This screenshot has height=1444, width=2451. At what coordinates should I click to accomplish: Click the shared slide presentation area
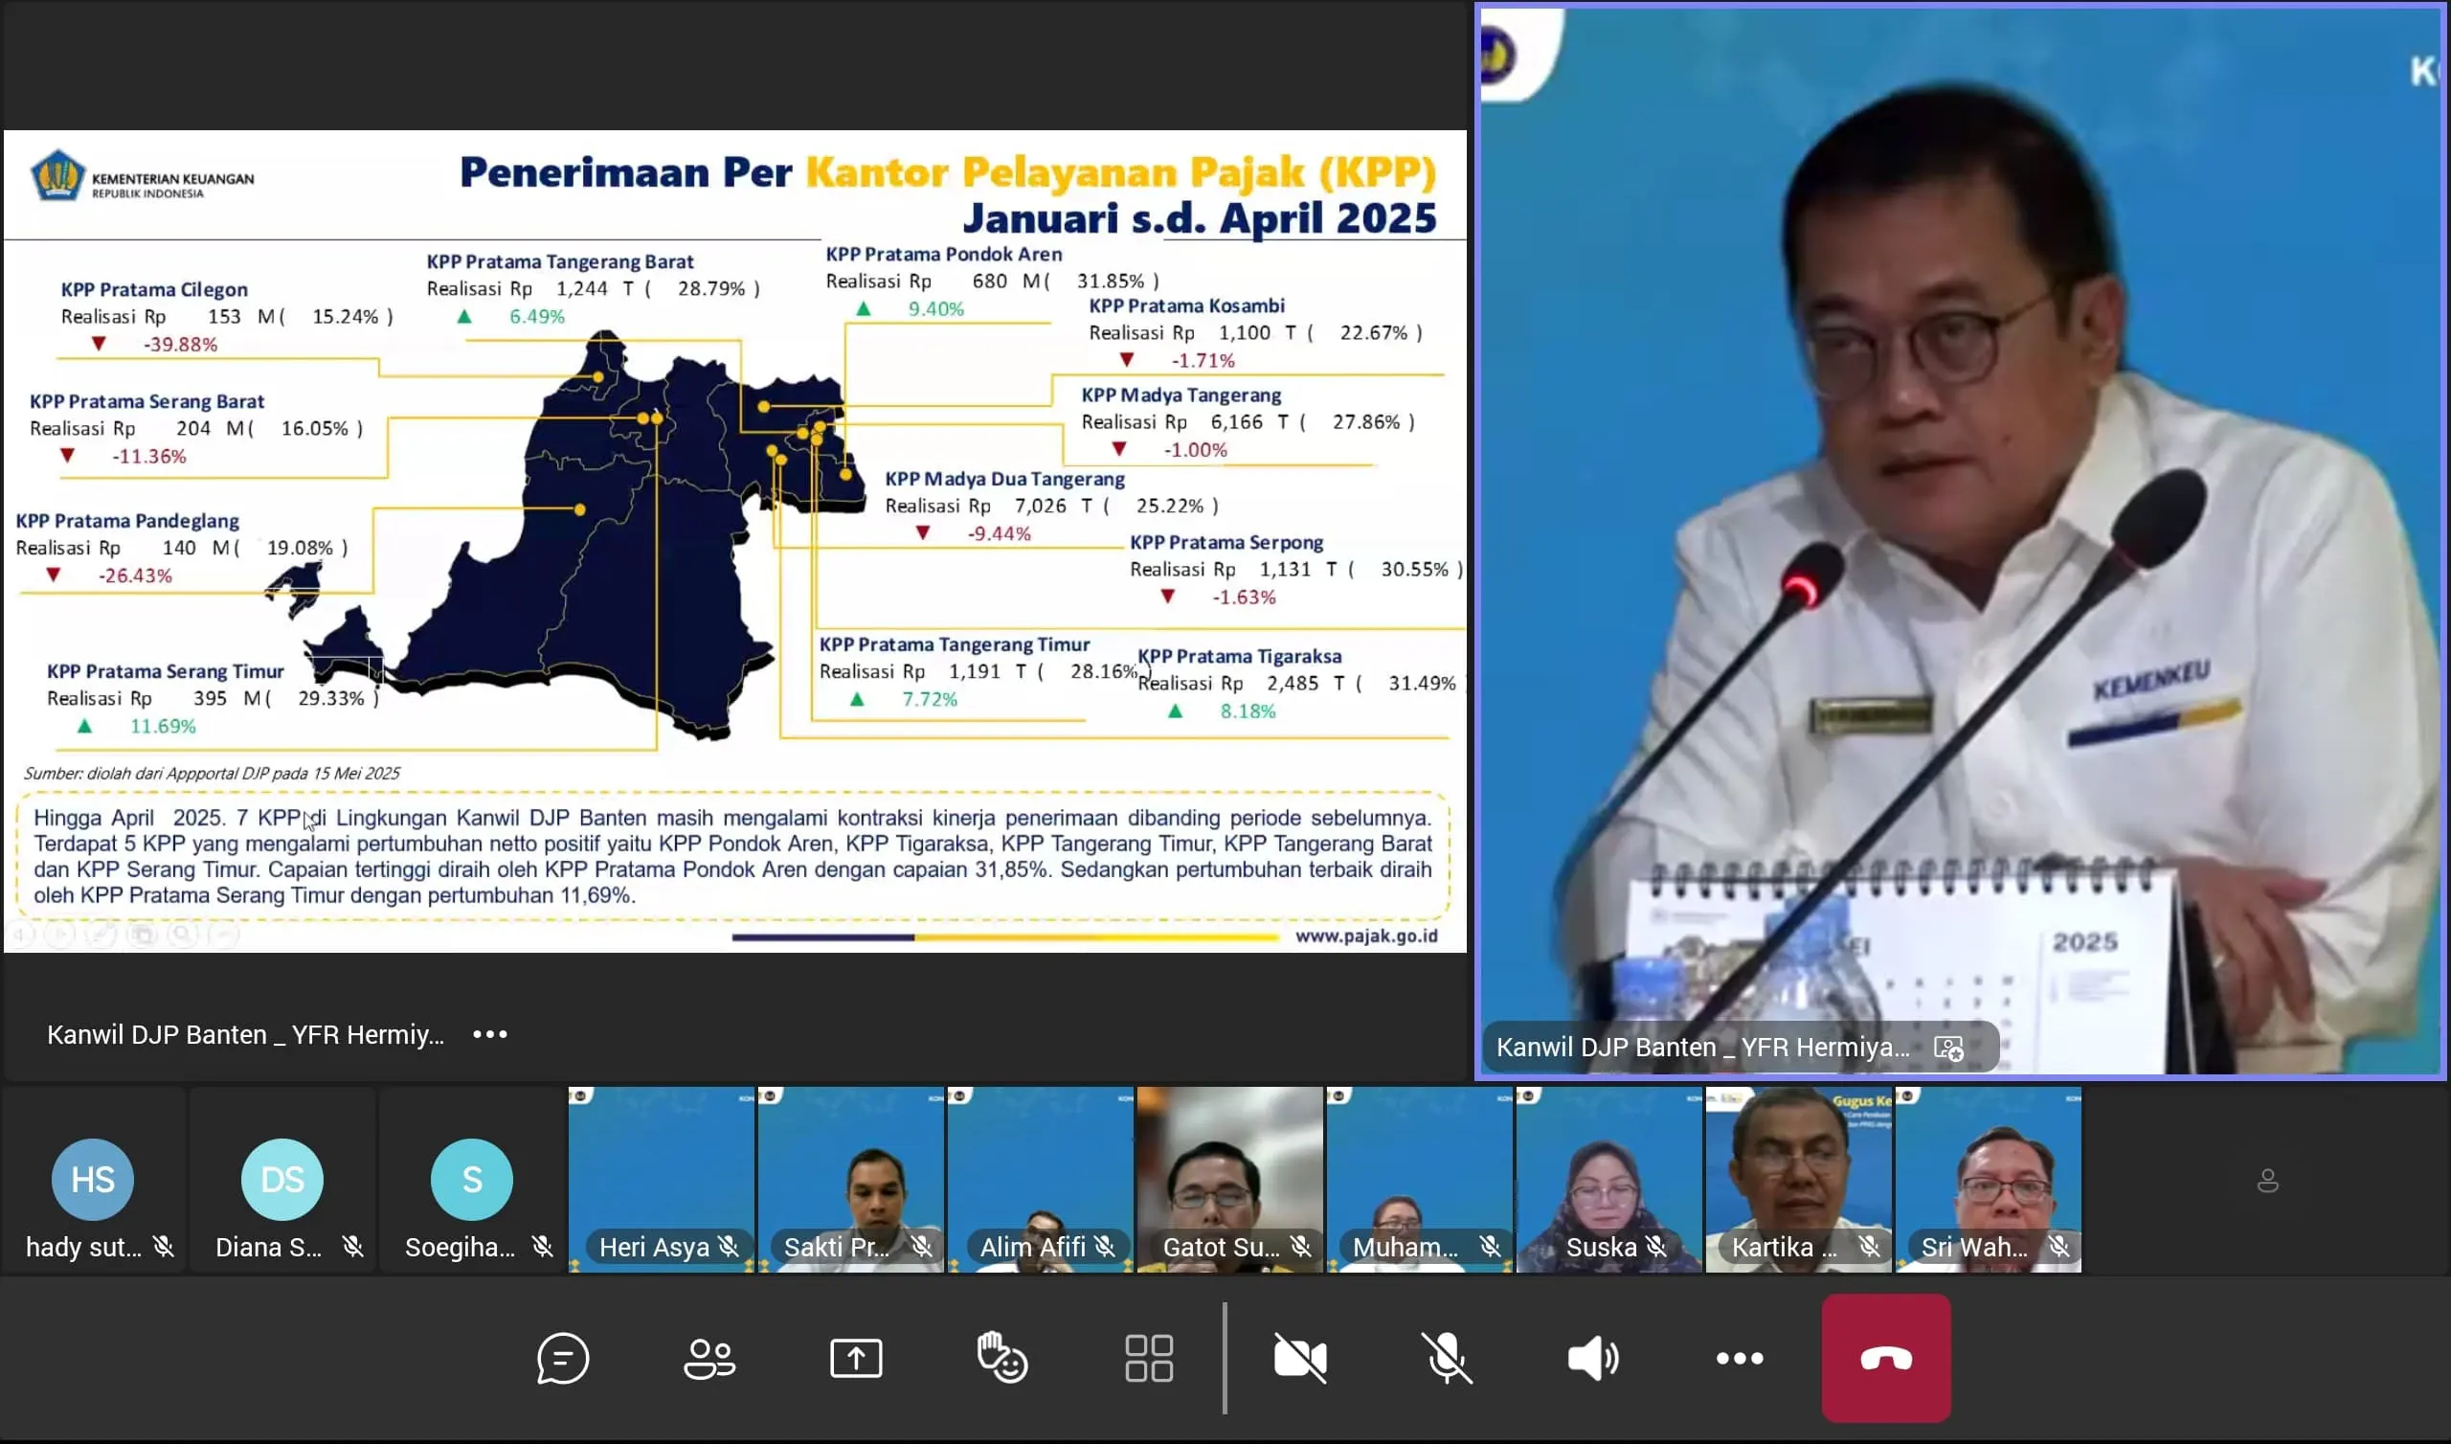[x=735, y=541]
